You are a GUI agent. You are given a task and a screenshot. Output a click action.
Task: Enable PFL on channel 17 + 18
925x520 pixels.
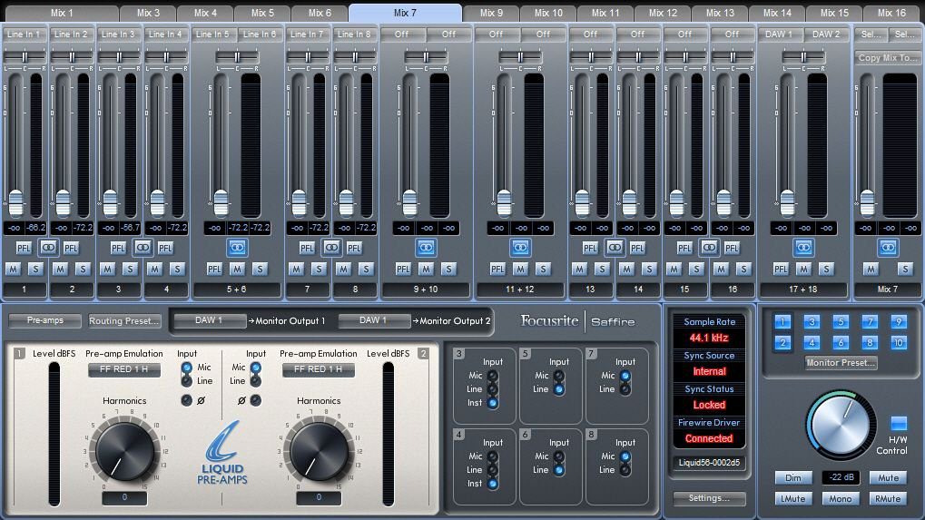point(781,269)
